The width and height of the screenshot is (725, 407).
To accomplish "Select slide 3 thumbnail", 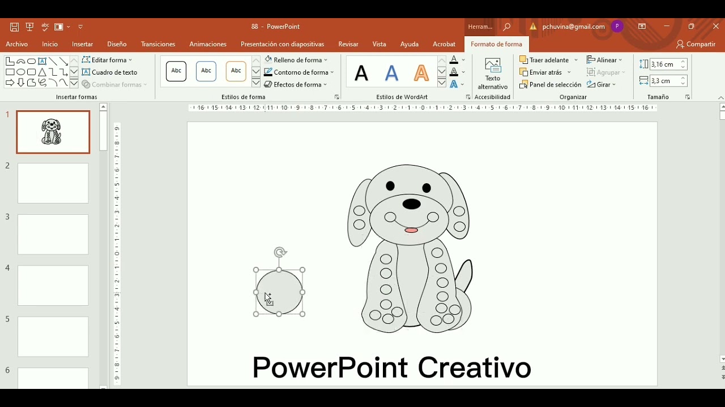I will coord(53,235).
